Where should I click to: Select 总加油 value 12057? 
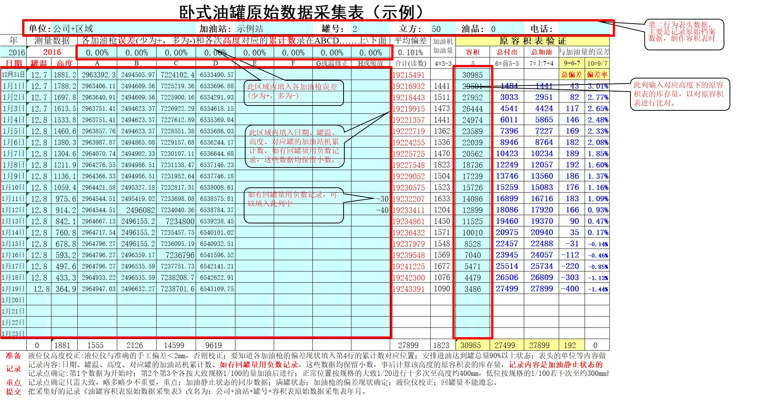pyautogui.click(x=541, y=165)
